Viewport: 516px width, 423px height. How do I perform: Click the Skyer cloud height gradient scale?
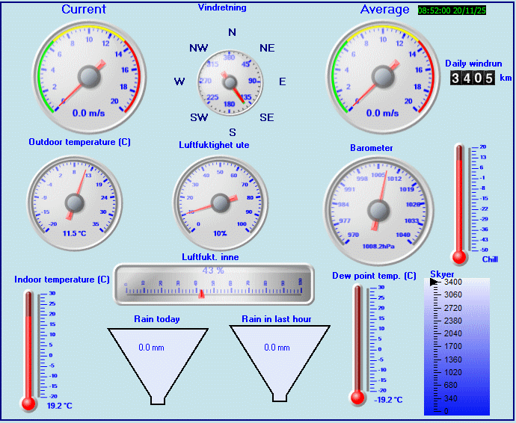point(457,347)
